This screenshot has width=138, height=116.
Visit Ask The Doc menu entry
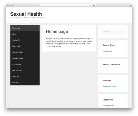click(x=25, y=70)
